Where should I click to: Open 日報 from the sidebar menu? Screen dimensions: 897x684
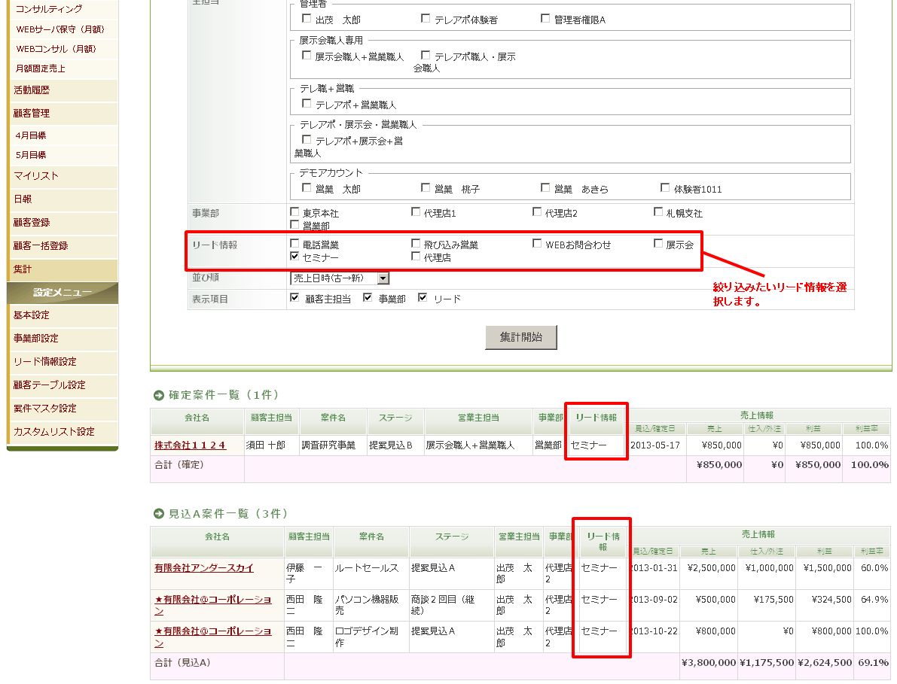[23, 199]
